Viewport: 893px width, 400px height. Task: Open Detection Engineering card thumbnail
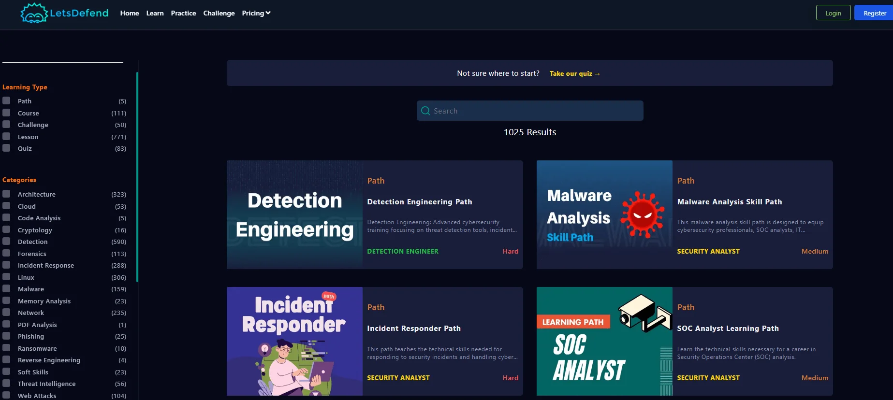tap(294, 214)
